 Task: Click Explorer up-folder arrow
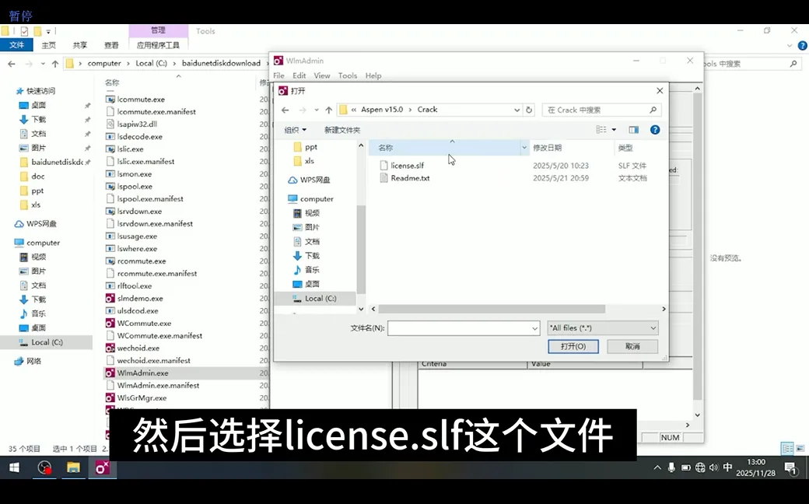coord(55,64)
